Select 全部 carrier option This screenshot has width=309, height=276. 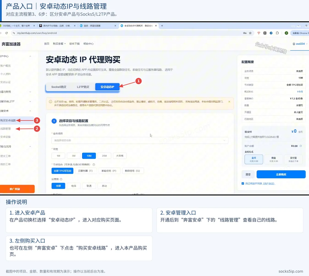click(x=58, y=186)
